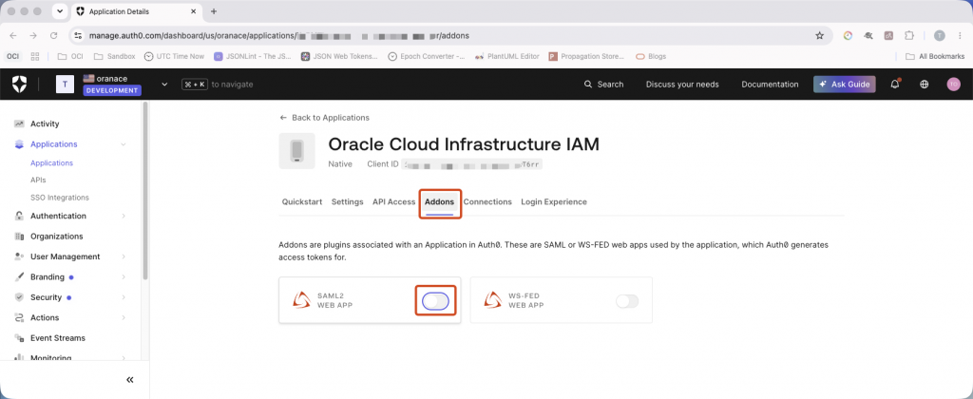Click the Search magnifier in header
Image resolution: width=973 pixels, height=399 pixels.
click(588, 85)
